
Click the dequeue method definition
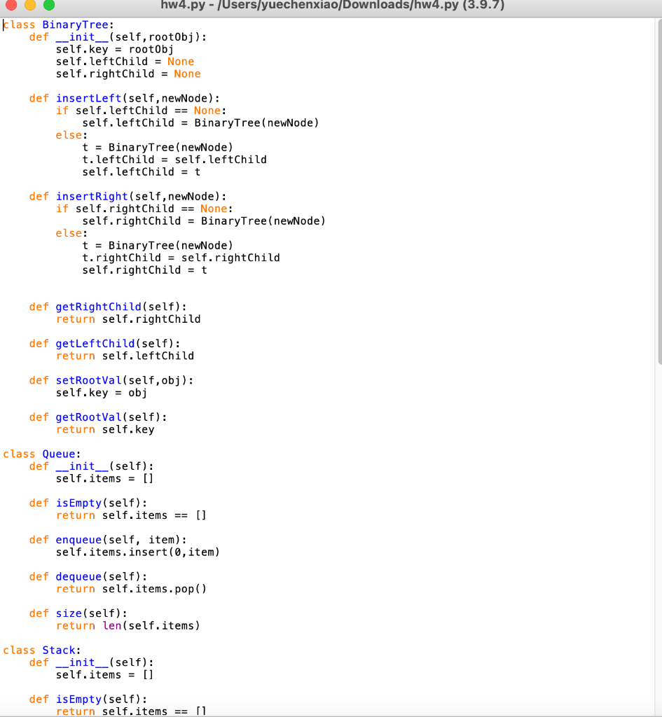click(78, 576)
